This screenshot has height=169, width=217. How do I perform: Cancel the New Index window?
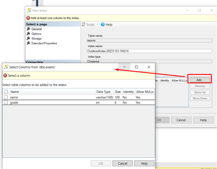click(x=181, y=120)
